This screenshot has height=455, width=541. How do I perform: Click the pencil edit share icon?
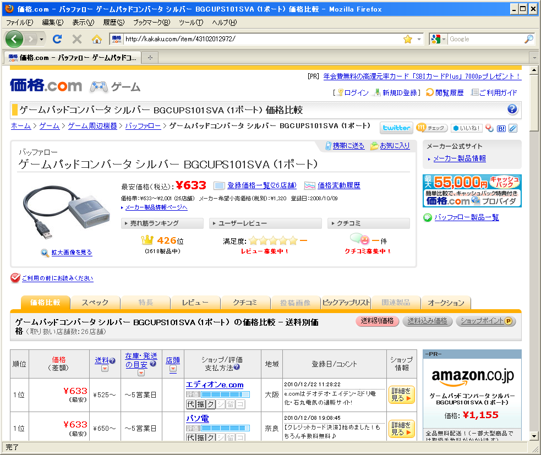tap(513, 128)
